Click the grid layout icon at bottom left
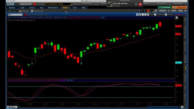Screen dimensions: 194x109 coord(8,107)
